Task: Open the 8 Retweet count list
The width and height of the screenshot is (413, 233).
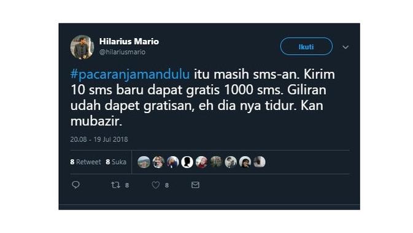Action: click(85, 162)
